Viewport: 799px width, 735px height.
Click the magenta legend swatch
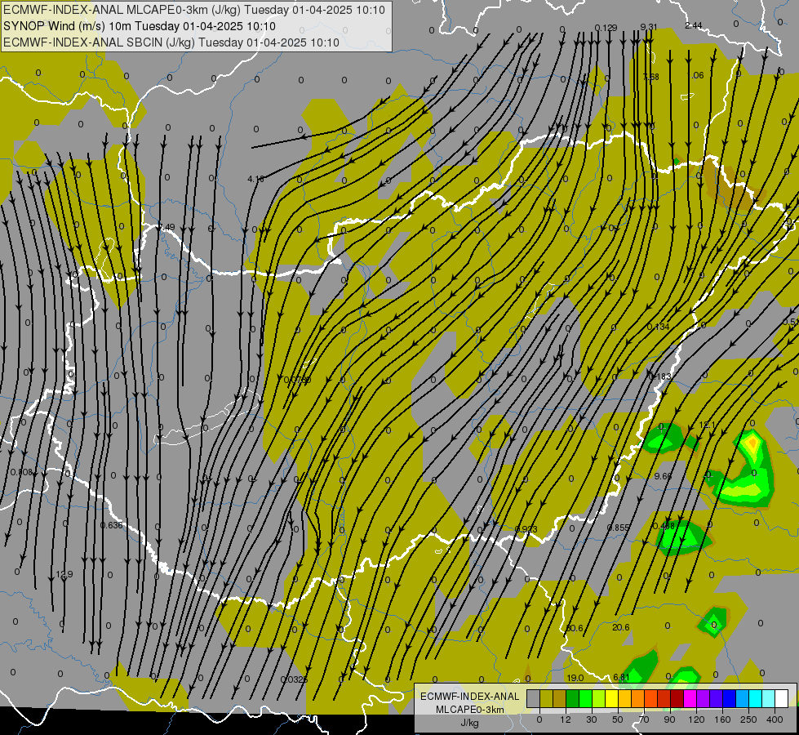pyautogui.click(x=690, y=699)
